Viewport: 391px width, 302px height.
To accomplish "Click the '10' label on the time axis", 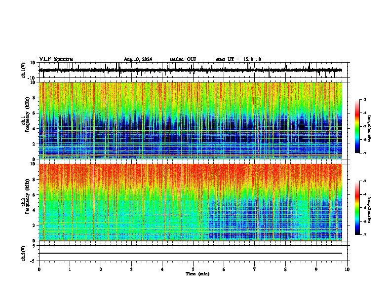I will (x=347, y=269).
